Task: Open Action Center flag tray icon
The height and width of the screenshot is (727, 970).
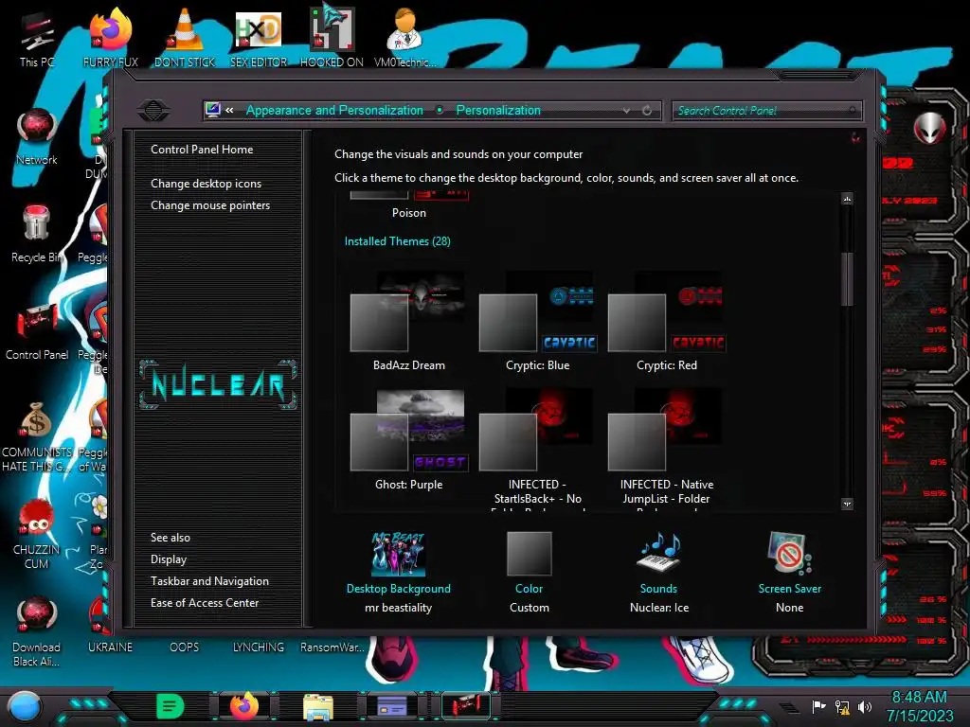Action: coord(818,706)
